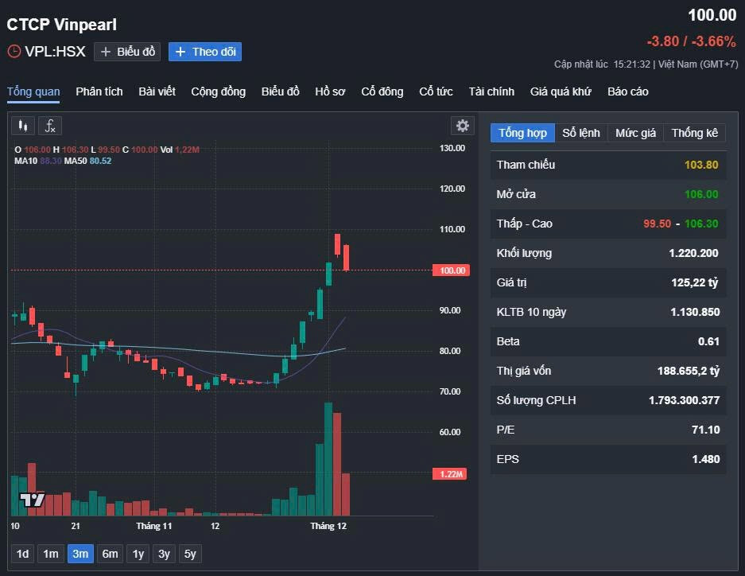Click the TradingView logo on chart
The image size is (745, 576).
pyautogui.click(x=32, y=500)
